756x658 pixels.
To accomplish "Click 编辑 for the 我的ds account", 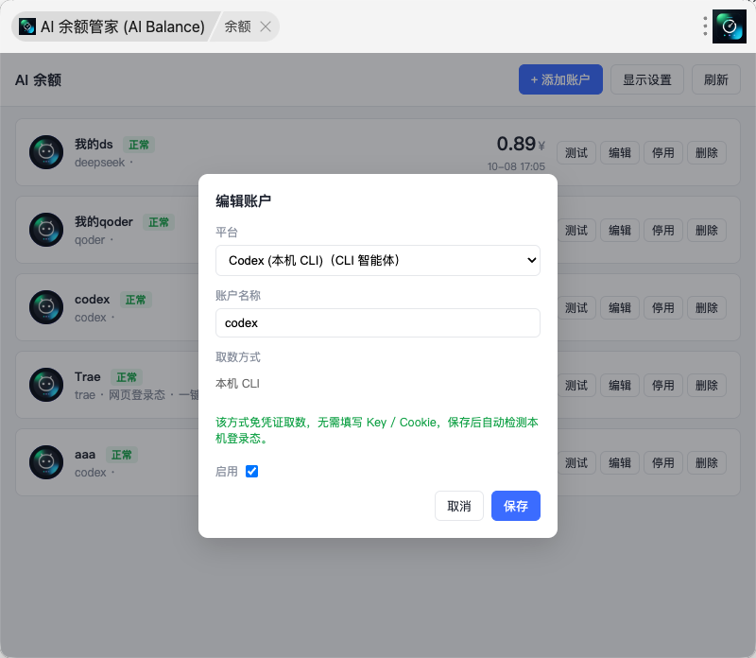I will (x=620, y=153).
